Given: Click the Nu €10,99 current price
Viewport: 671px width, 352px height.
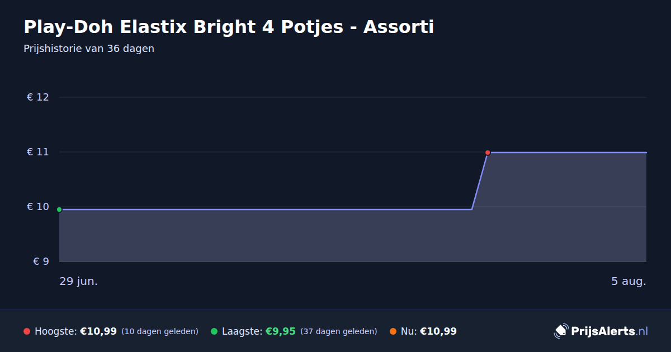Looking at the screenshot, I should 438,331.
